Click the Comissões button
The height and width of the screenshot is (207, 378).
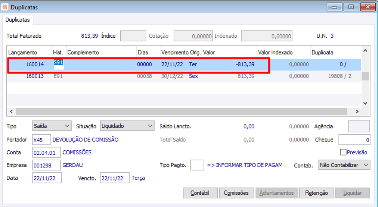236,193
